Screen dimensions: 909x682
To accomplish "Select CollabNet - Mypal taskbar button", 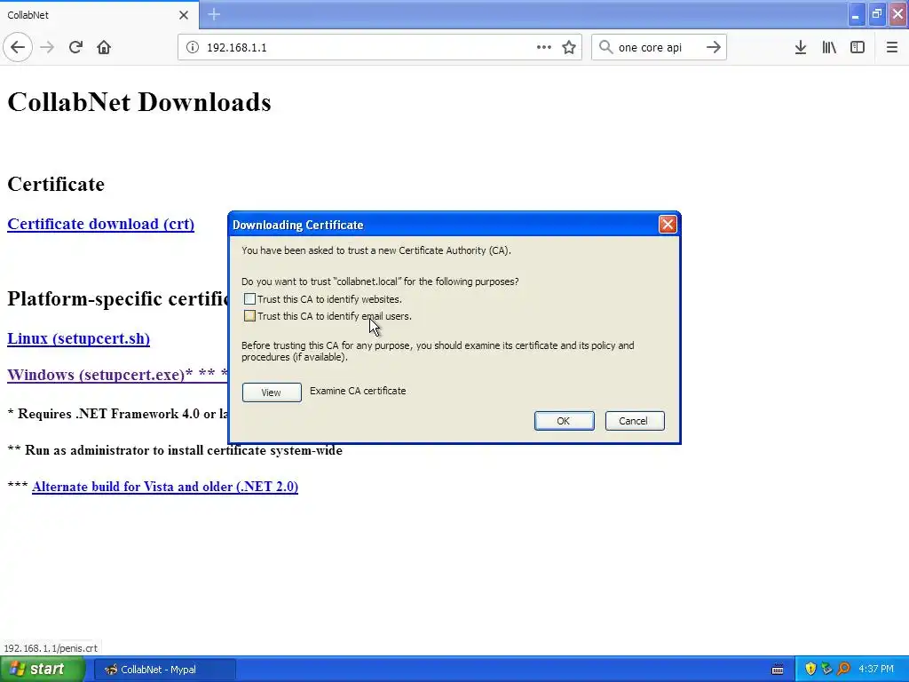I will pyautogui.click(x=164, y=670).
